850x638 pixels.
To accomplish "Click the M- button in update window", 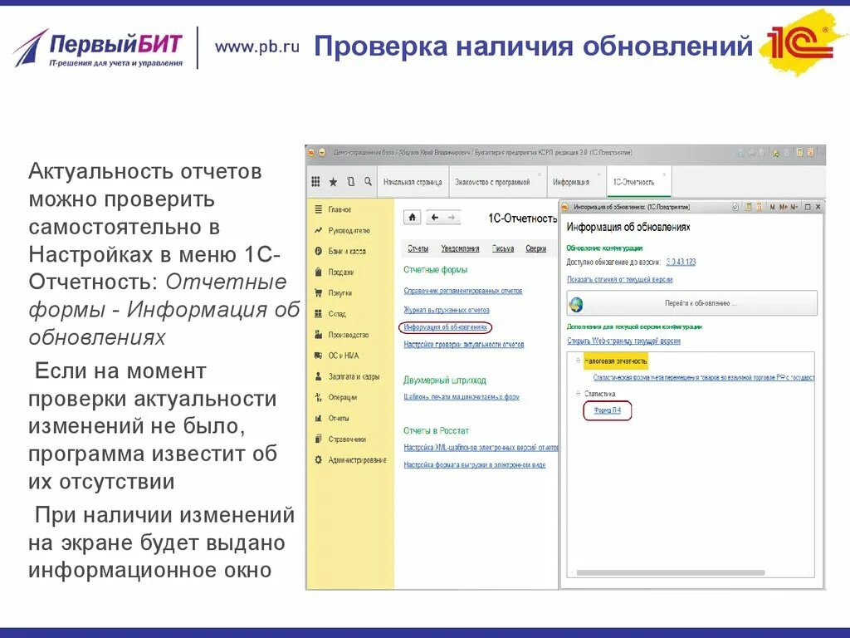I will coord(794,207).
